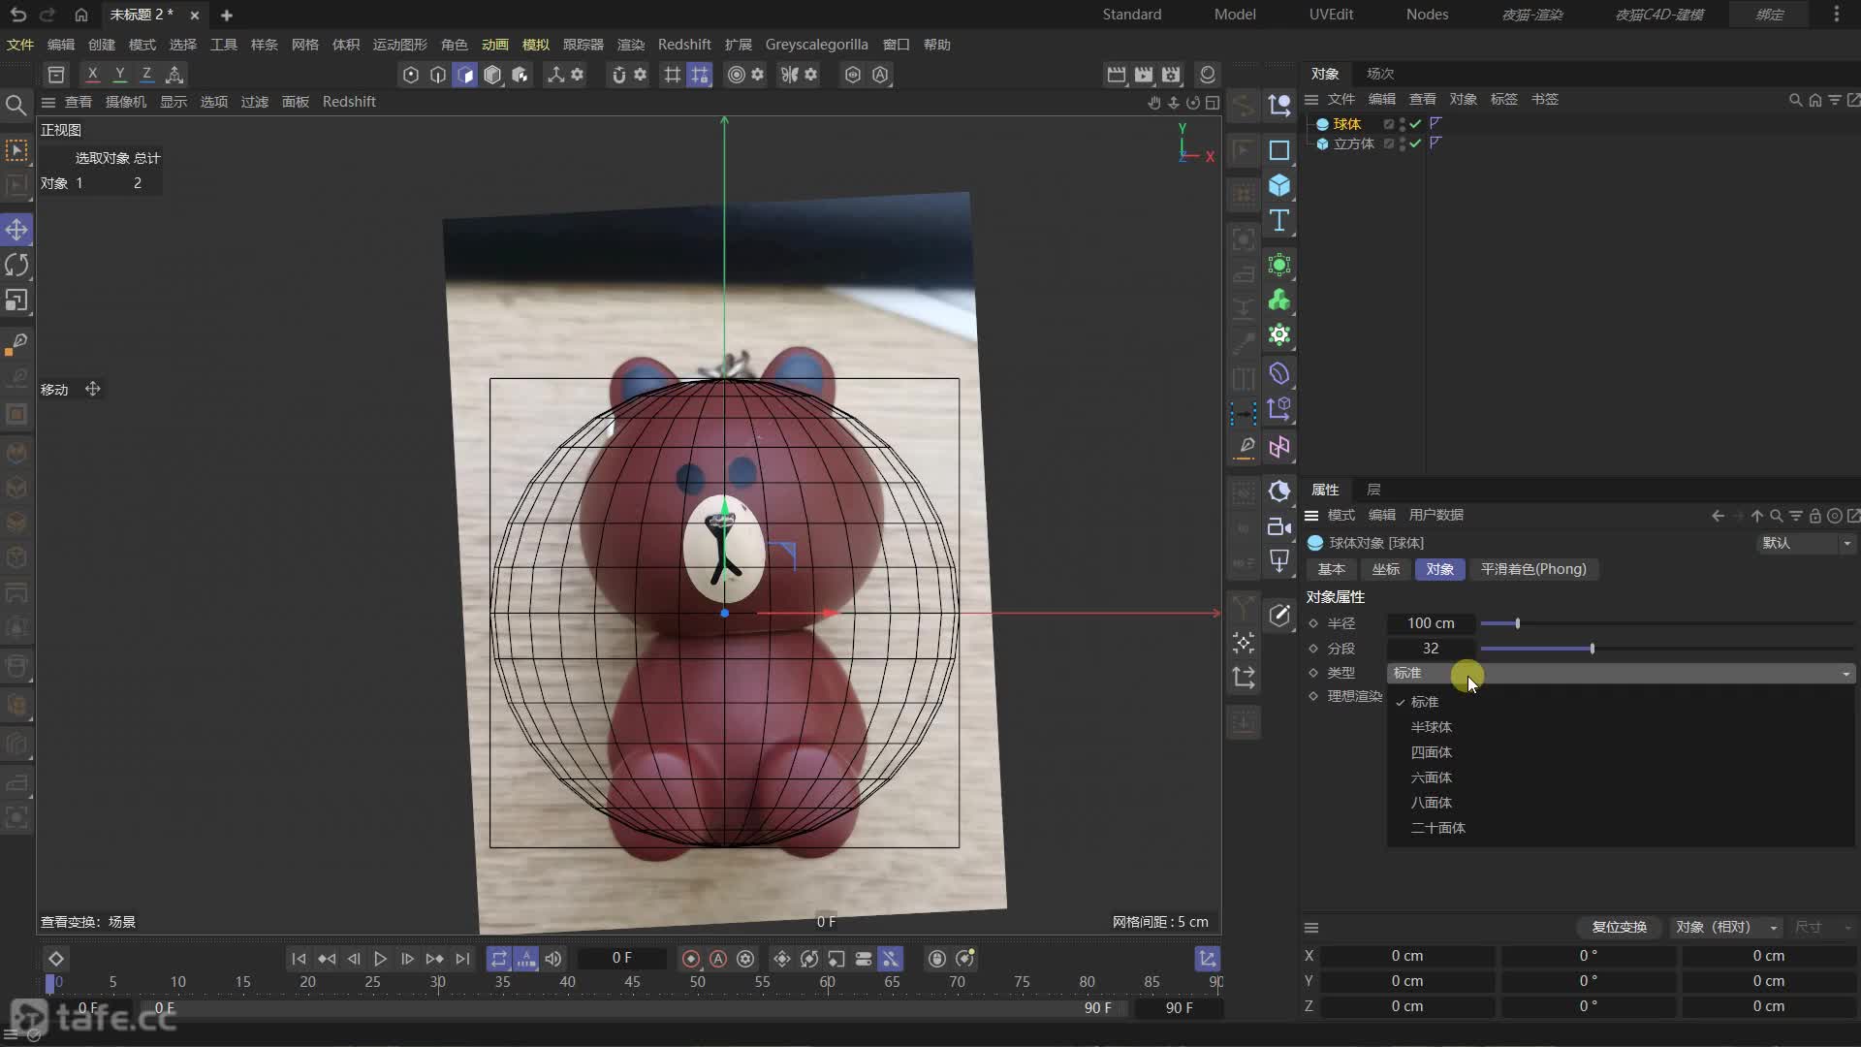Click autokeying button in timeline
The width and height of the screenshot is (1861, 1047).
(x=718, y=959)
